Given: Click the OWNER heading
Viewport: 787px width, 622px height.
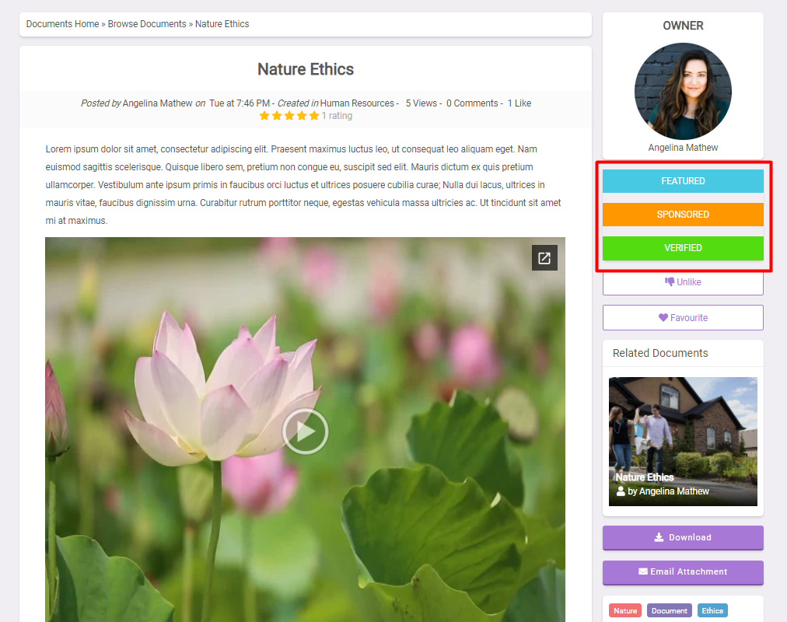Looking at the screenshot, I should (x=683, y=26).
